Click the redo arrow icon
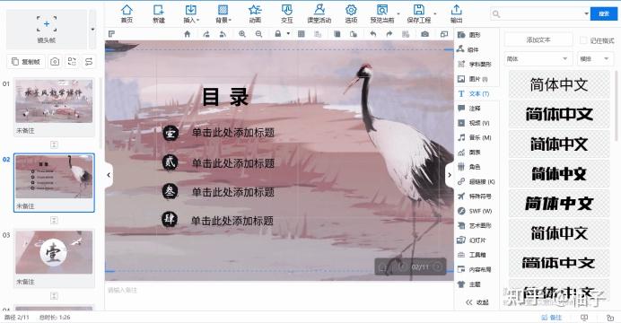Screen dimensions: 621x323 click(389, 34)
